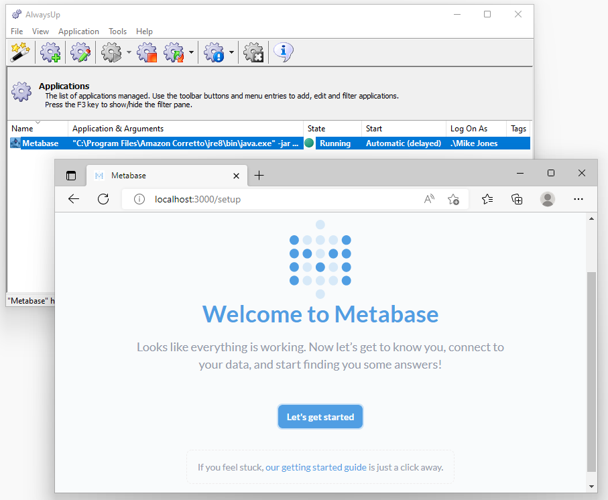The image size is (608, 500).
Task: Click the Remove Application gear icon with X
Action: tap(253, 52)
